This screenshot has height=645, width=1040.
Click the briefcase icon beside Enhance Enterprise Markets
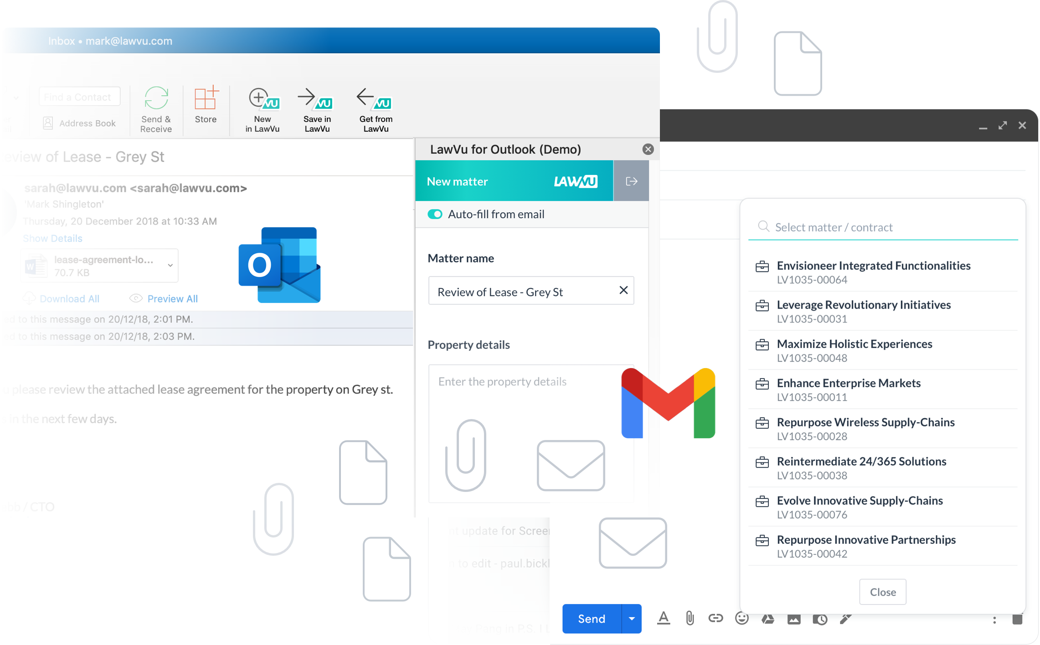tap(762, 384)
